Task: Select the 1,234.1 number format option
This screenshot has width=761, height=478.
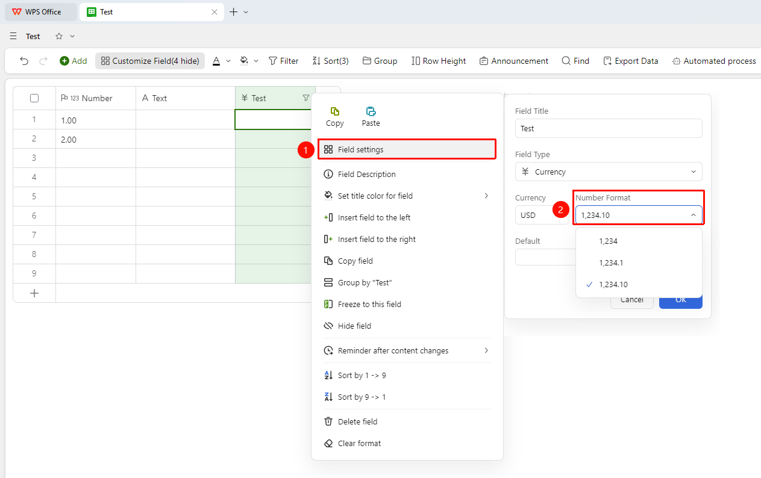Action: pos(639,262)
